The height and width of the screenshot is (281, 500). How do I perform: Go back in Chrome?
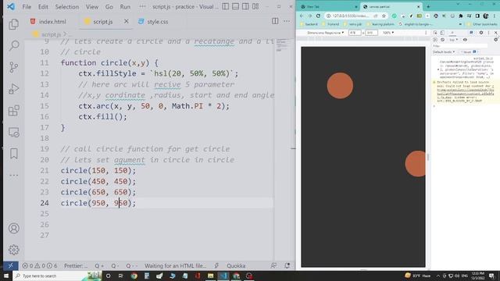click(x=302, y=16)
